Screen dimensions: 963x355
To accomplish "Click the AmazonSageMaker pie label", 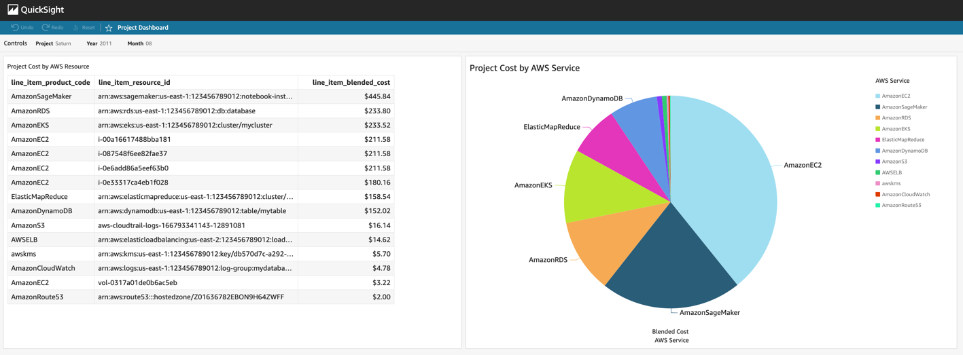I will (x=710, y=312).
